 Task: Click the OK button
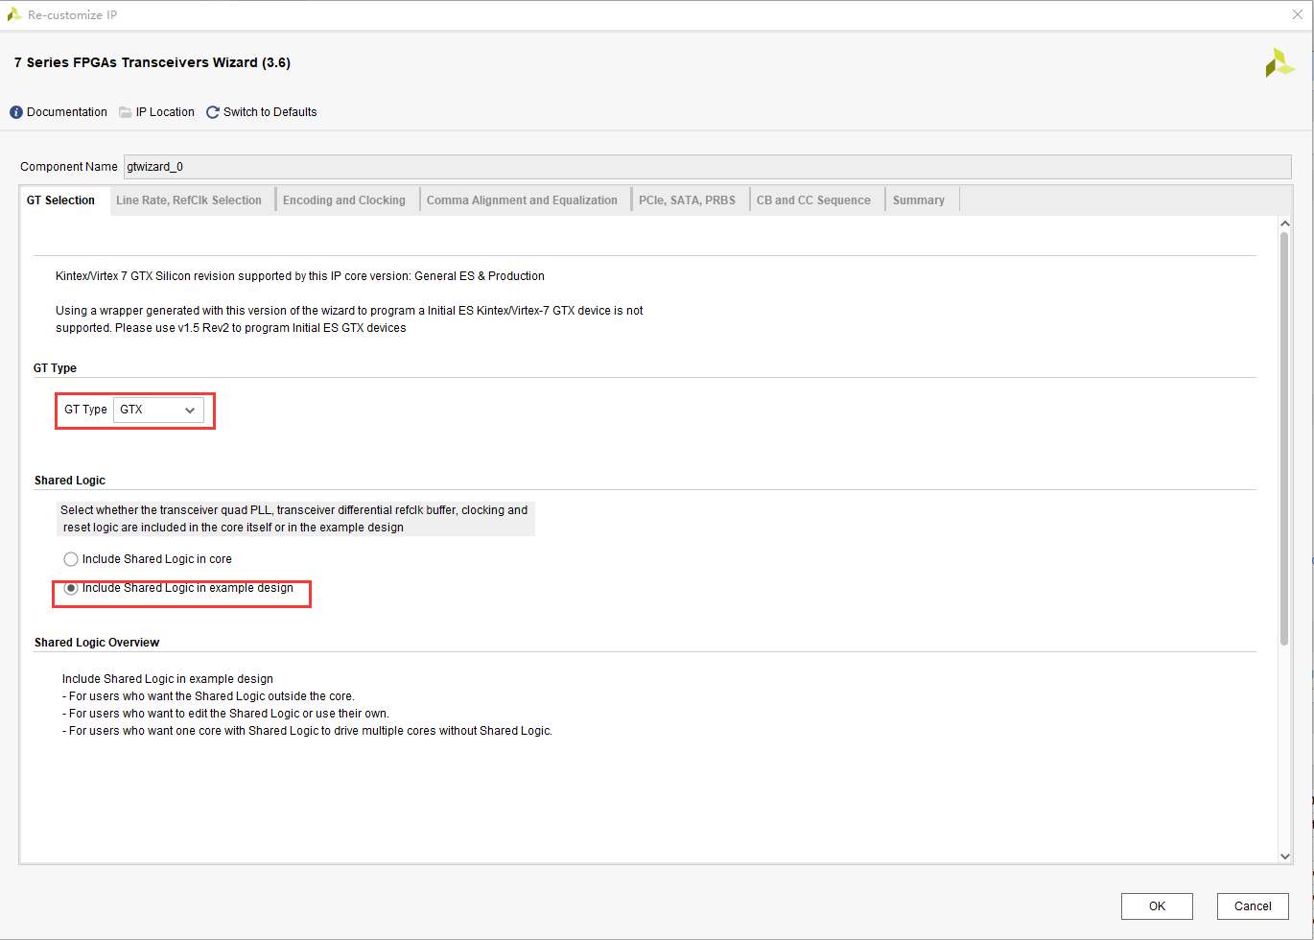(x=1157, y=906)
